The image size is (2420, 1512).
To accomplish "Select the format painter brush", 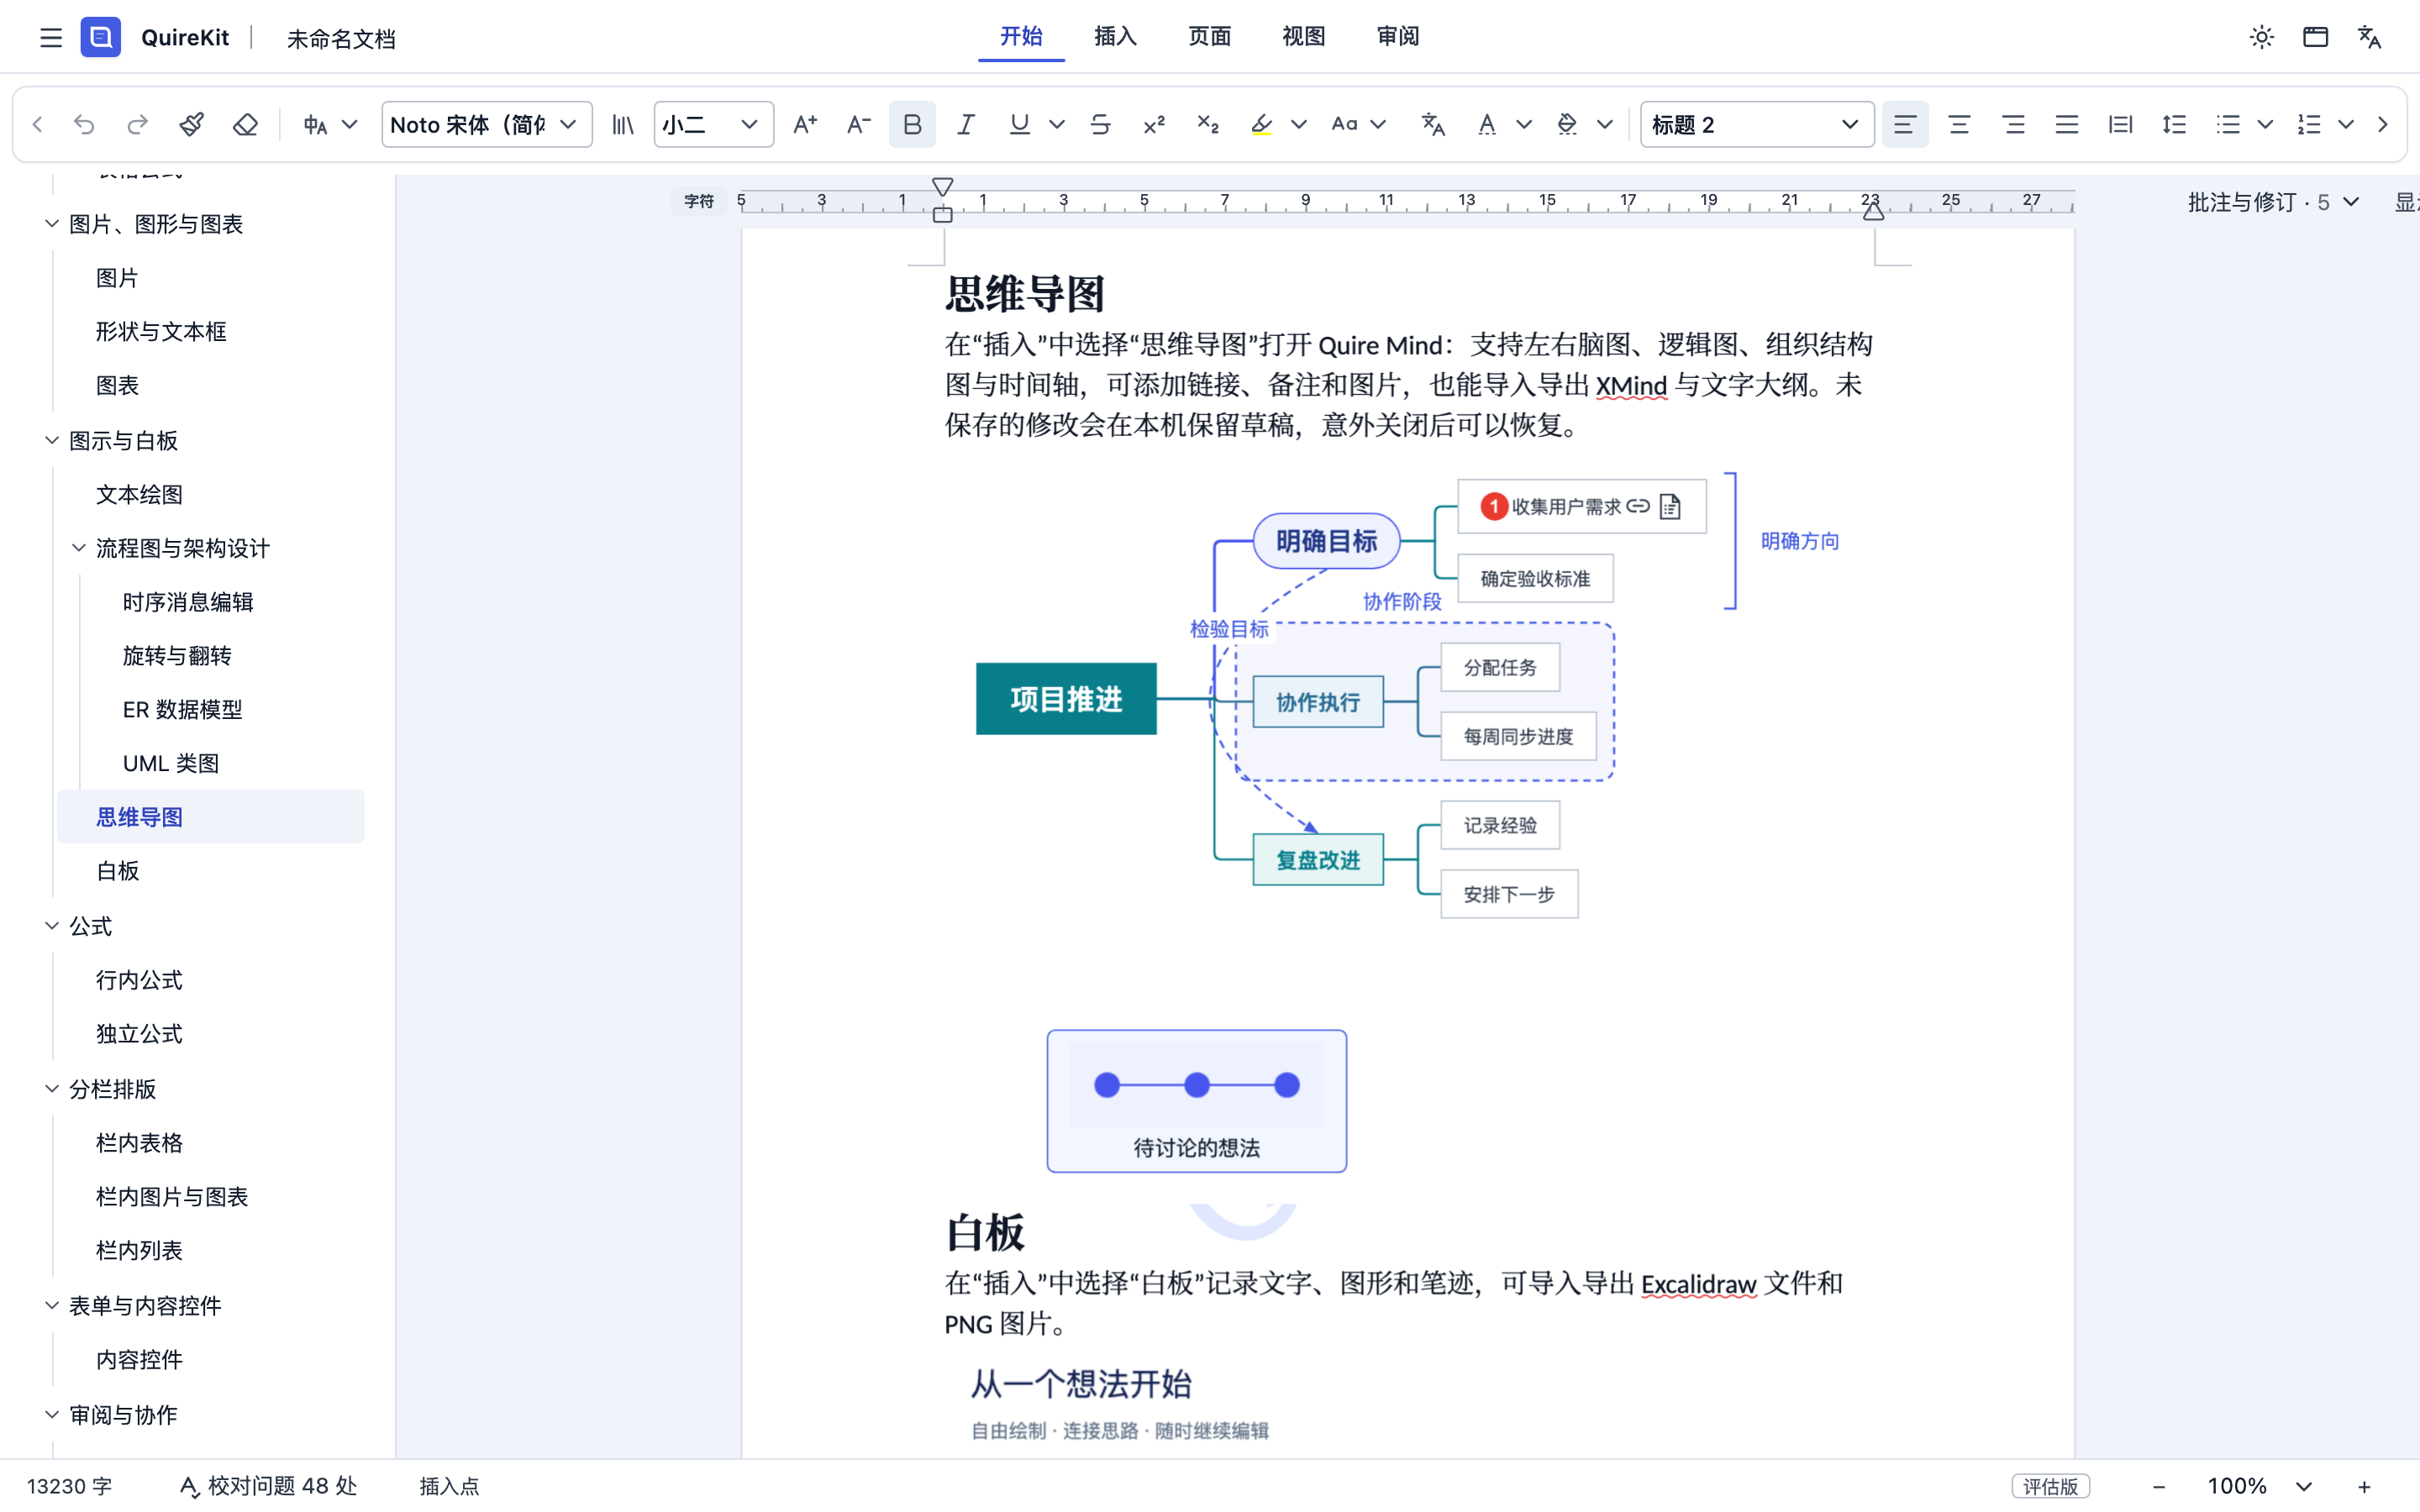I will coord(191,124).
